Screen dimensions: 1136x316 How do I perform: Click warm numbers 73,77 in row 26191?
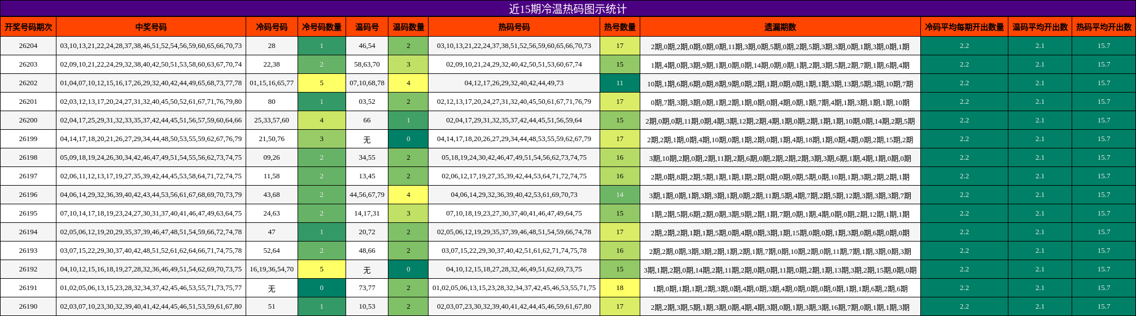(367, 288)
